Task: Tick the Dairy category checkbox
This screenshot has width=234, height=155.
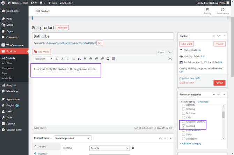Action: coord(184,134)
